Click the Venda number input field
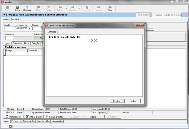 coord(9,28)
